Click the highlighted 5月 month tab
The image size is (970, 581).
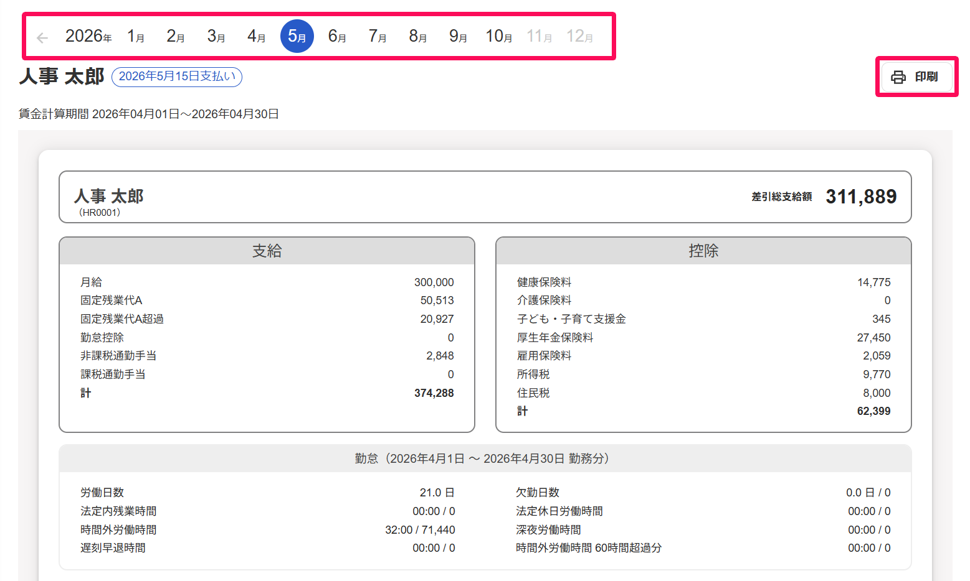click(x=297, y=36)
